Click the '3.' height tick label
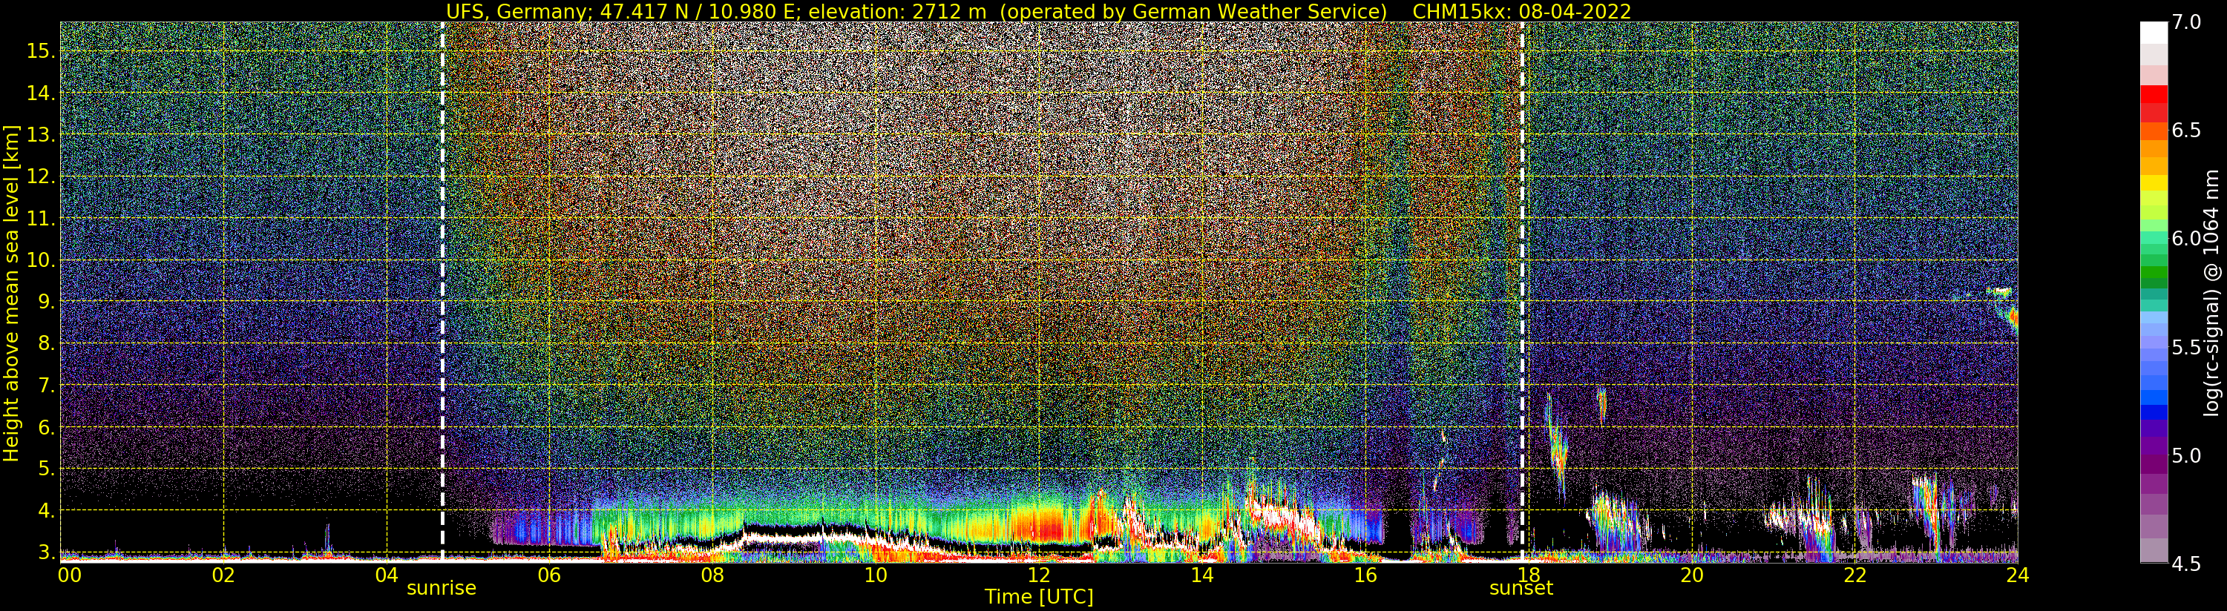The height and width of the screenshot is (611, 2227). click(x=46, y=552)
